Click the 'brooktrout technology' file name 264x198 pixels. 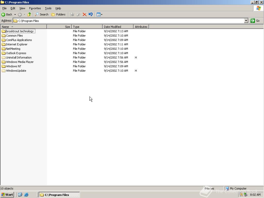tap(20, 31)
